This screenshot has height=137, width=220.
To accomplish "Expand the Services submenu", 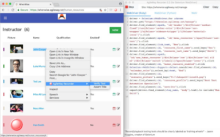I will (x=68, y=98).
